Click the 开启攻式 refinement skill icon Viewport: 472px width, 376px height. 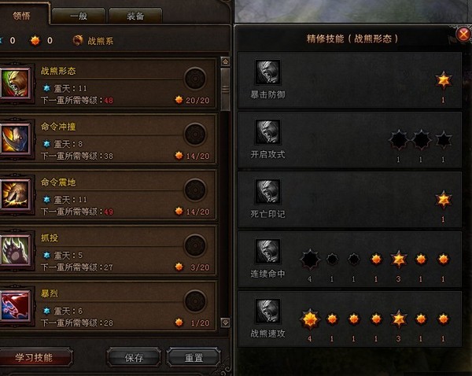[x=267, y=132]
